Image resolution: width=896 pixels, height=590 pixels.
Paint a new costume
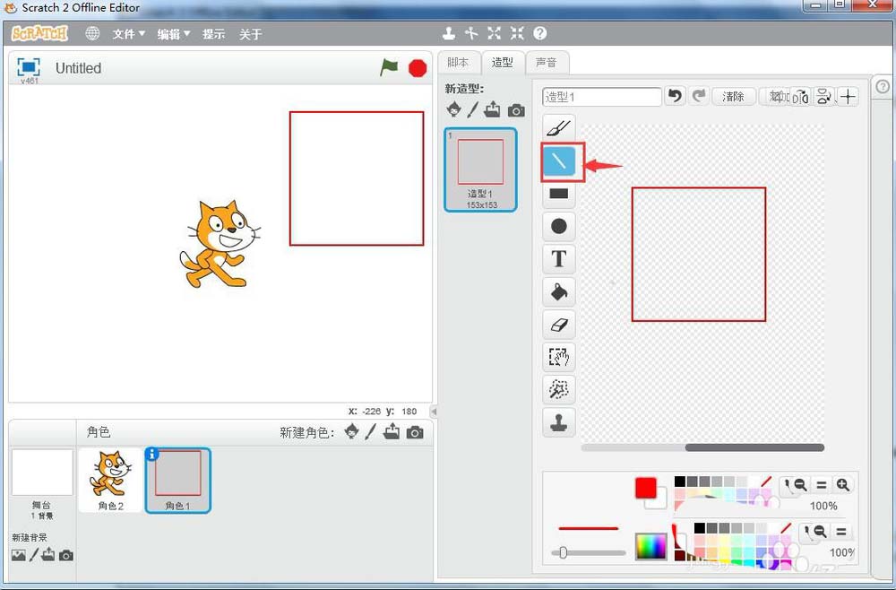472,109
